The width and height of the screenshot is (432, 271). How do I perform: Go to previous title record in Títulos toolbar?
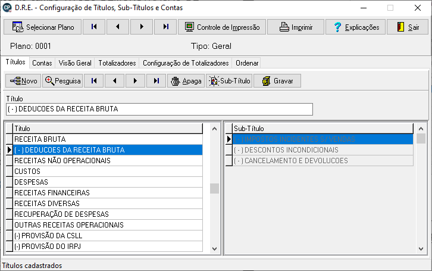coord(115,81)
